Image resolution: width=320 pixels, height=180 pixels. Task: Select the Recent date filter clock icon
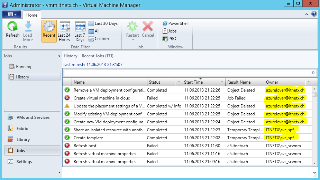49,27
